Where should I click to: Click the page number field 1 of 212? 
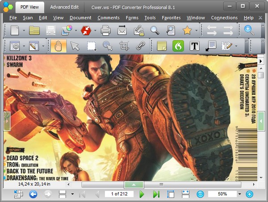point(119,194)
